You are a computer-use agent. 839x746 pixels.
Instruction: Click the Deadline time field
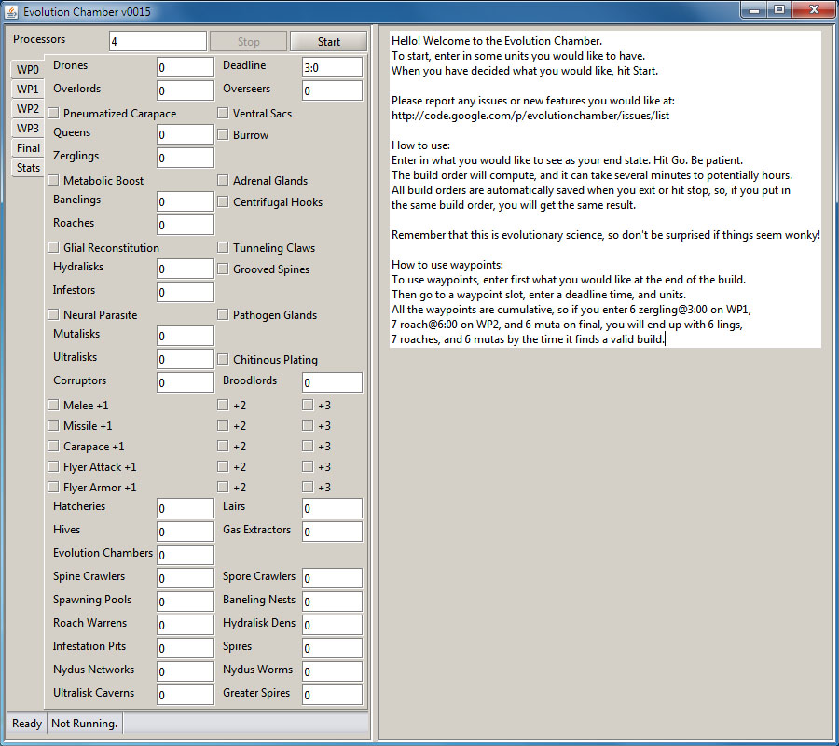[332, 66]
